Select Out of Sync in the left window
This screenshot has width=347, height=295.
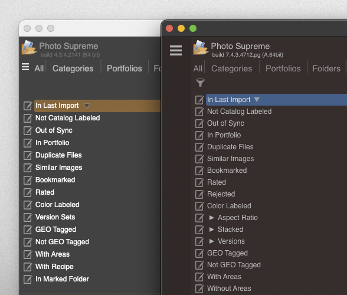pos(54,130)
